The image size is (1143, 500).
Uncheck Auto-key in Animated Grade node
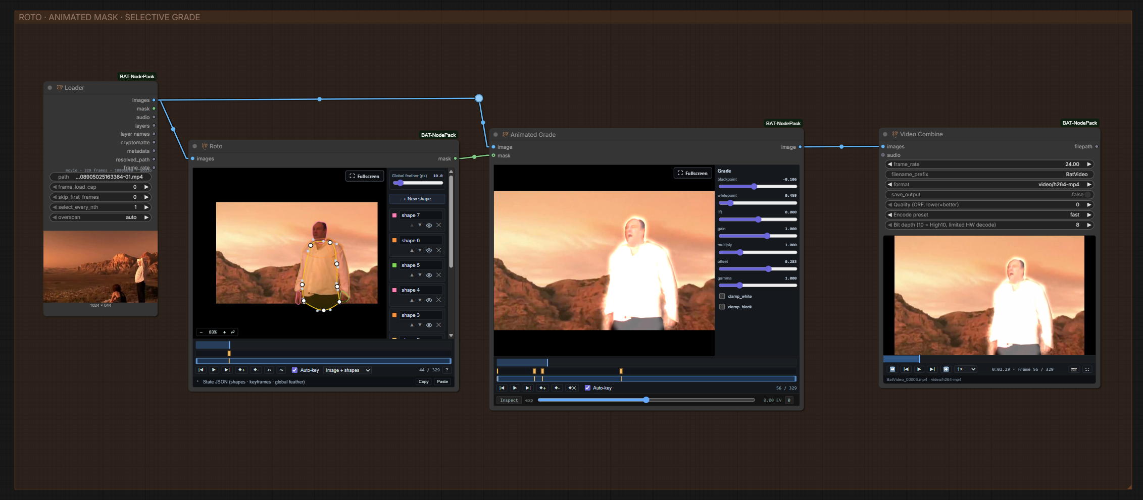(587, 388)
